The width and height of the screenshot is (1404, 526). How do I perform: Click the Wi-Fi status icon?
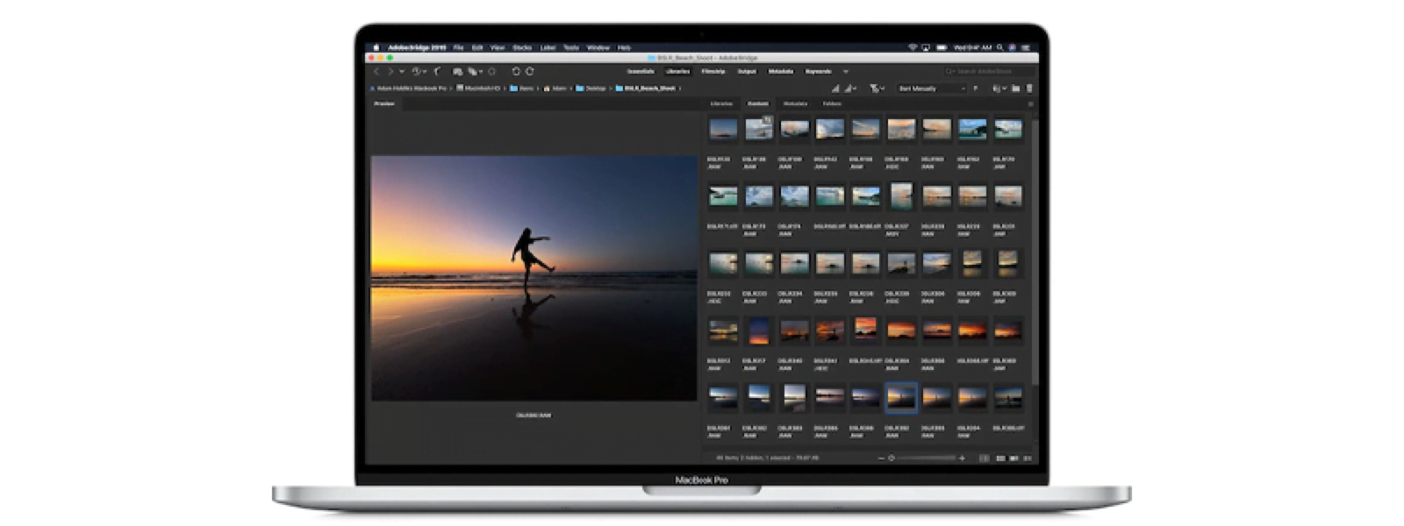pyautogui.click(x=913, y=47)
